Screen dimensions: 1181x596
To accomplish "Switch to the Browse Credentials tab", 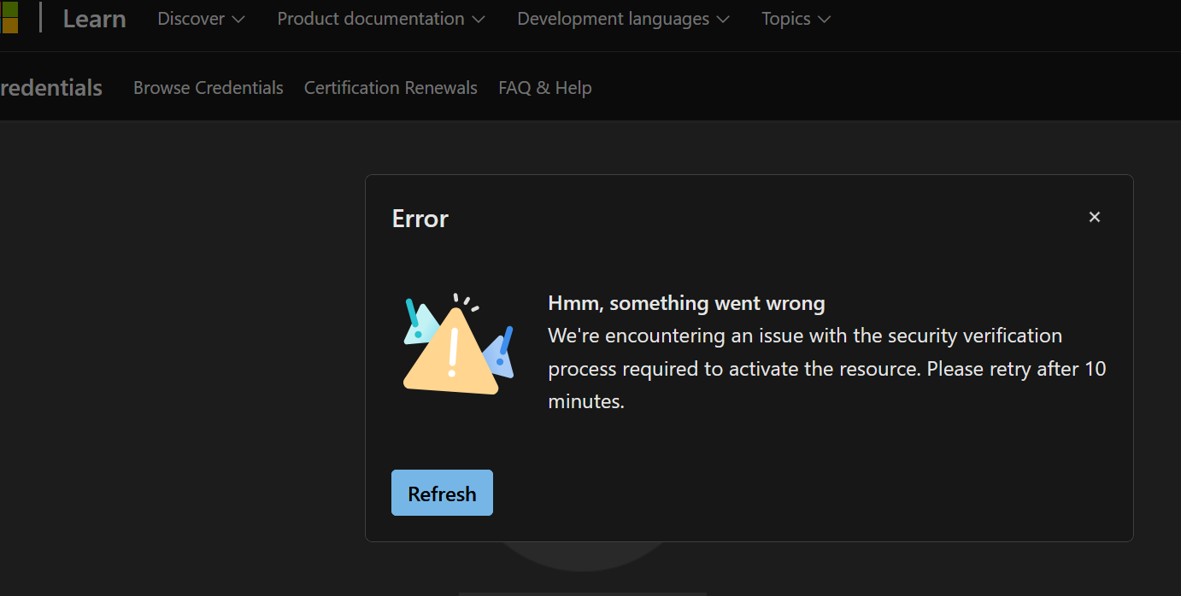I will tap(208, 87).
